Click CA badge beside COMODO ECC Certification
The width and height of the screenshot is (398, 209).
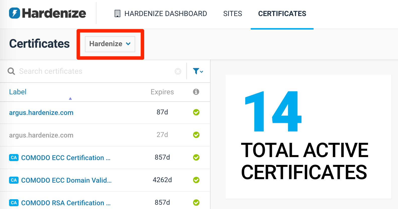14,158
